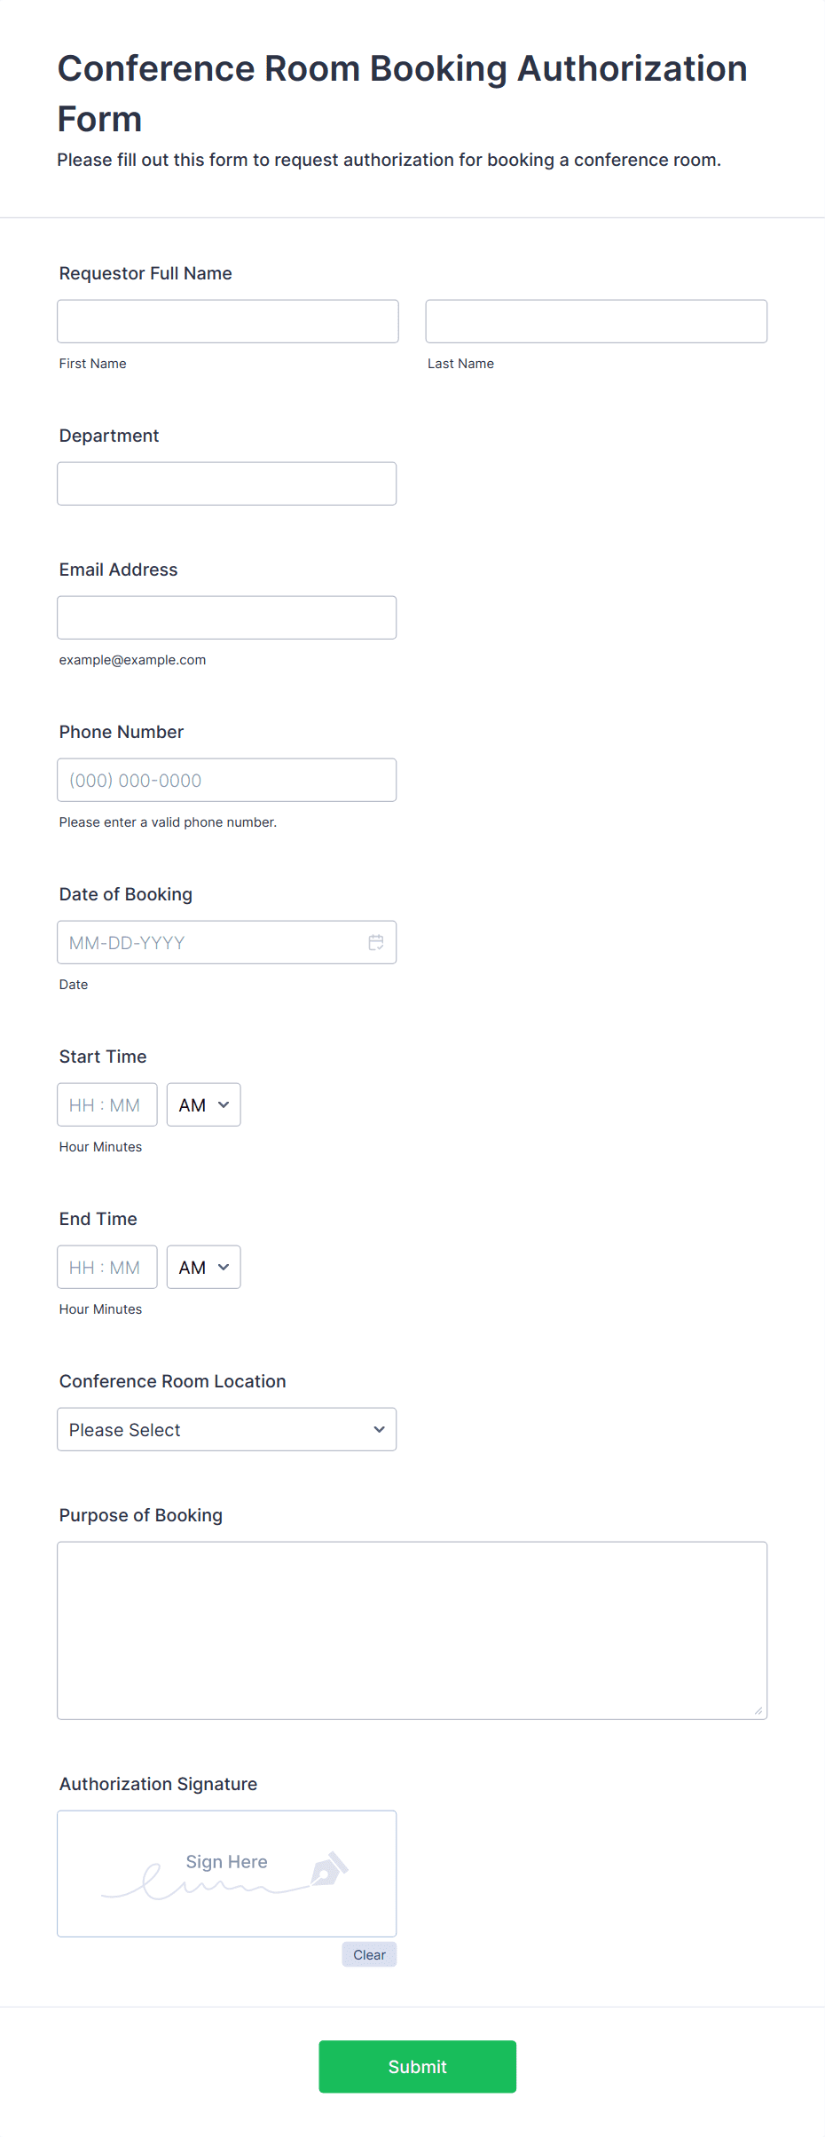Click into the Email Address field
Screen dimensions: 825x2137
click(x=226, y=617)
